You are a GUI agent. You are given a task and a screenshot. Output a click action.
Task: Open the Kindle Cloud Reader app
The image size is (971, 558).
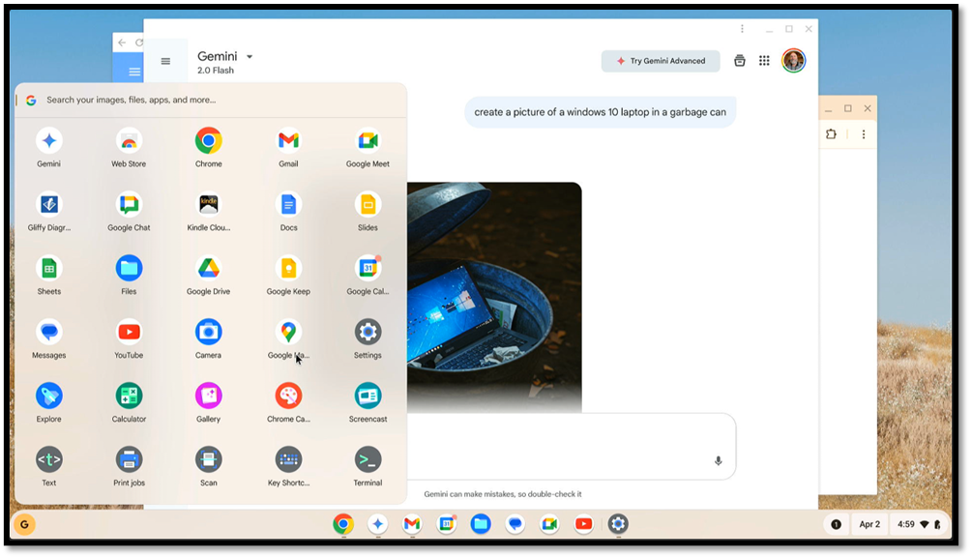(x=208, y=204)
